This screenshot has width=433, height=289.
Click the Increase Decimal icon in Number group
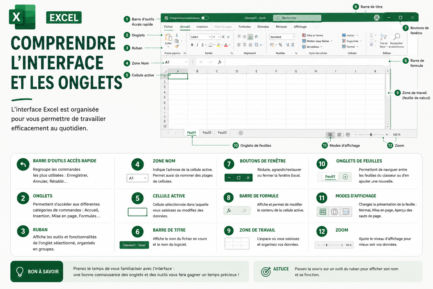click(287, 45)
